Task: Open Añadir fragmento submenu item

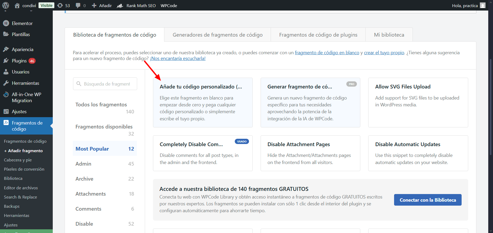Action: [x=23, y=151]
